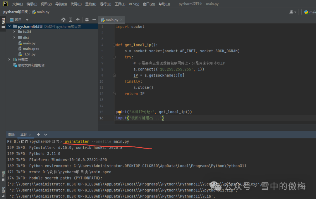
Task: Open the 项目 view dropdown arrow
Action: point(27,20)
